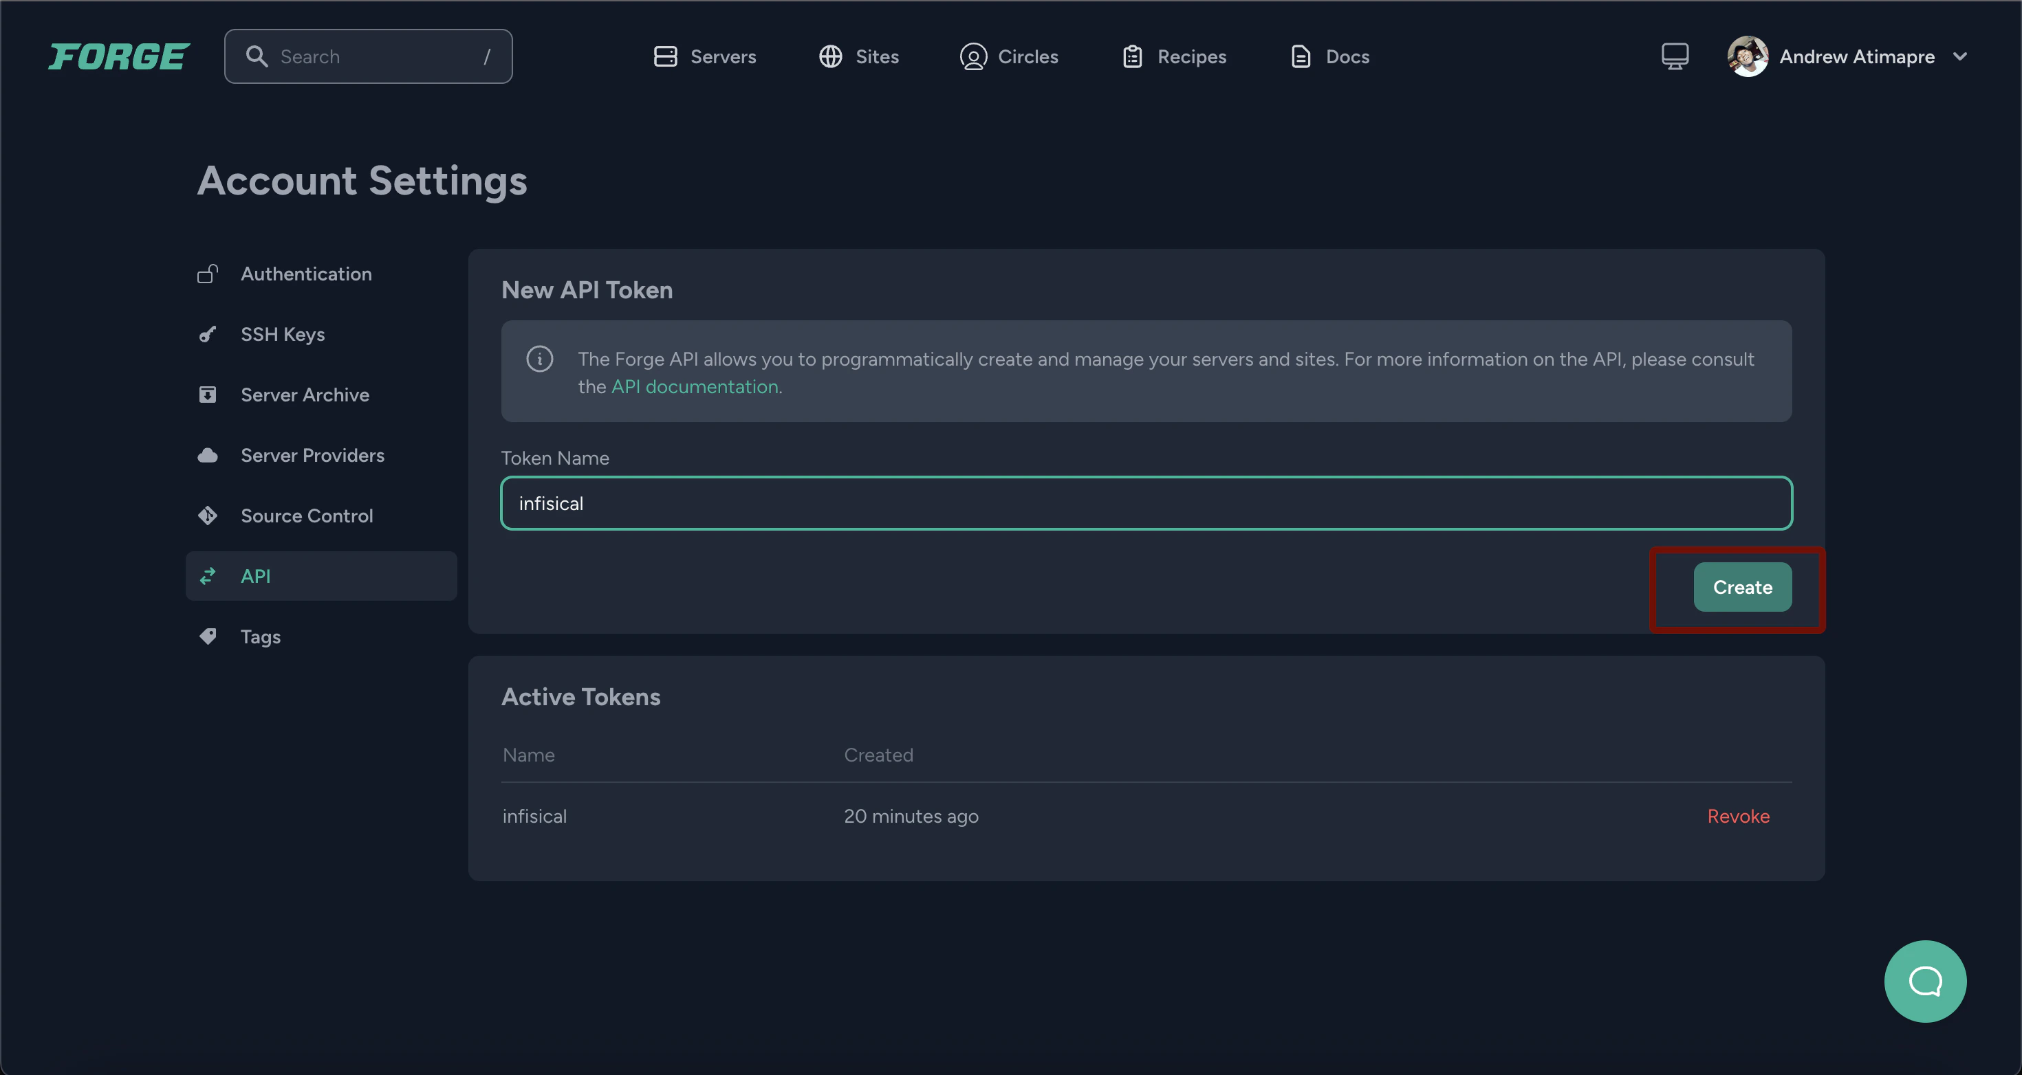This screenshot has height=1075, width=2022.
Task: Click the SSH Keys key icon
Action: [x=207, y=334]
